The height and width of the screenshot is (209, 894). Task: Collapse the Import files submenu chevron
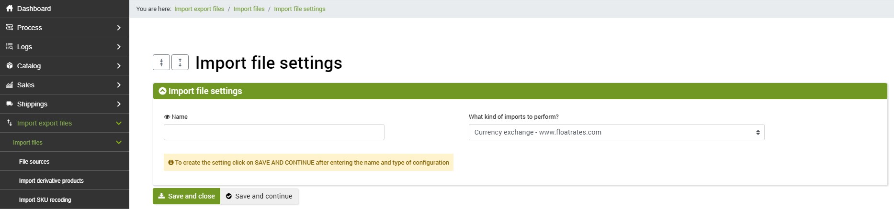click(119, 142)
